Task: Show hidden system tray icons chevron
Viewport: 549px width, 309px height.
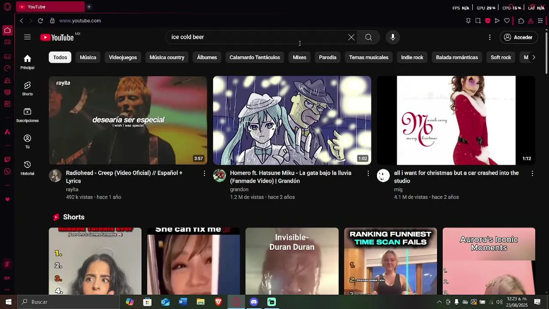Action: (439, 302)
